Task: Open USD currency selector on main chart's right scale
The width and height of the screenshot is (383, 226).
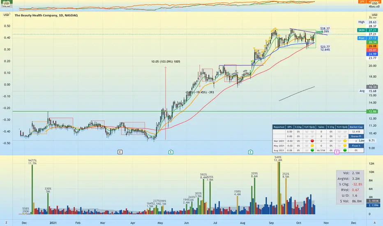Action: coord(374,15)
